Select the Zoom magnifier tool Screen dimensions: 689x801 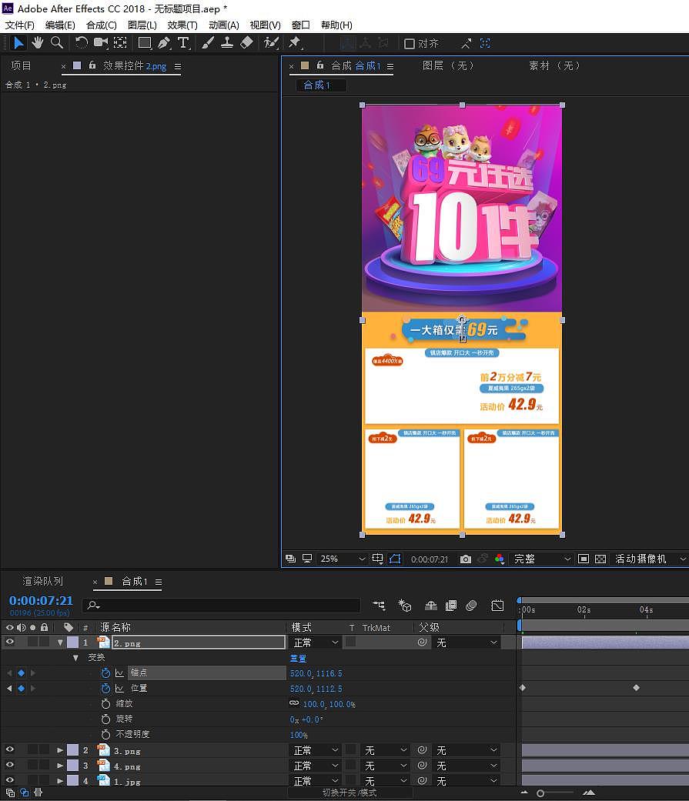tap(57, 43)
